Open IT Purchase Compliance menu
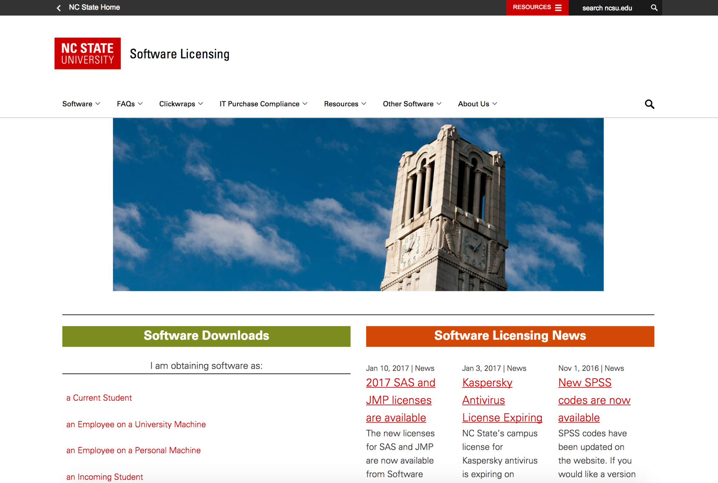 click(x=263, y=104)
